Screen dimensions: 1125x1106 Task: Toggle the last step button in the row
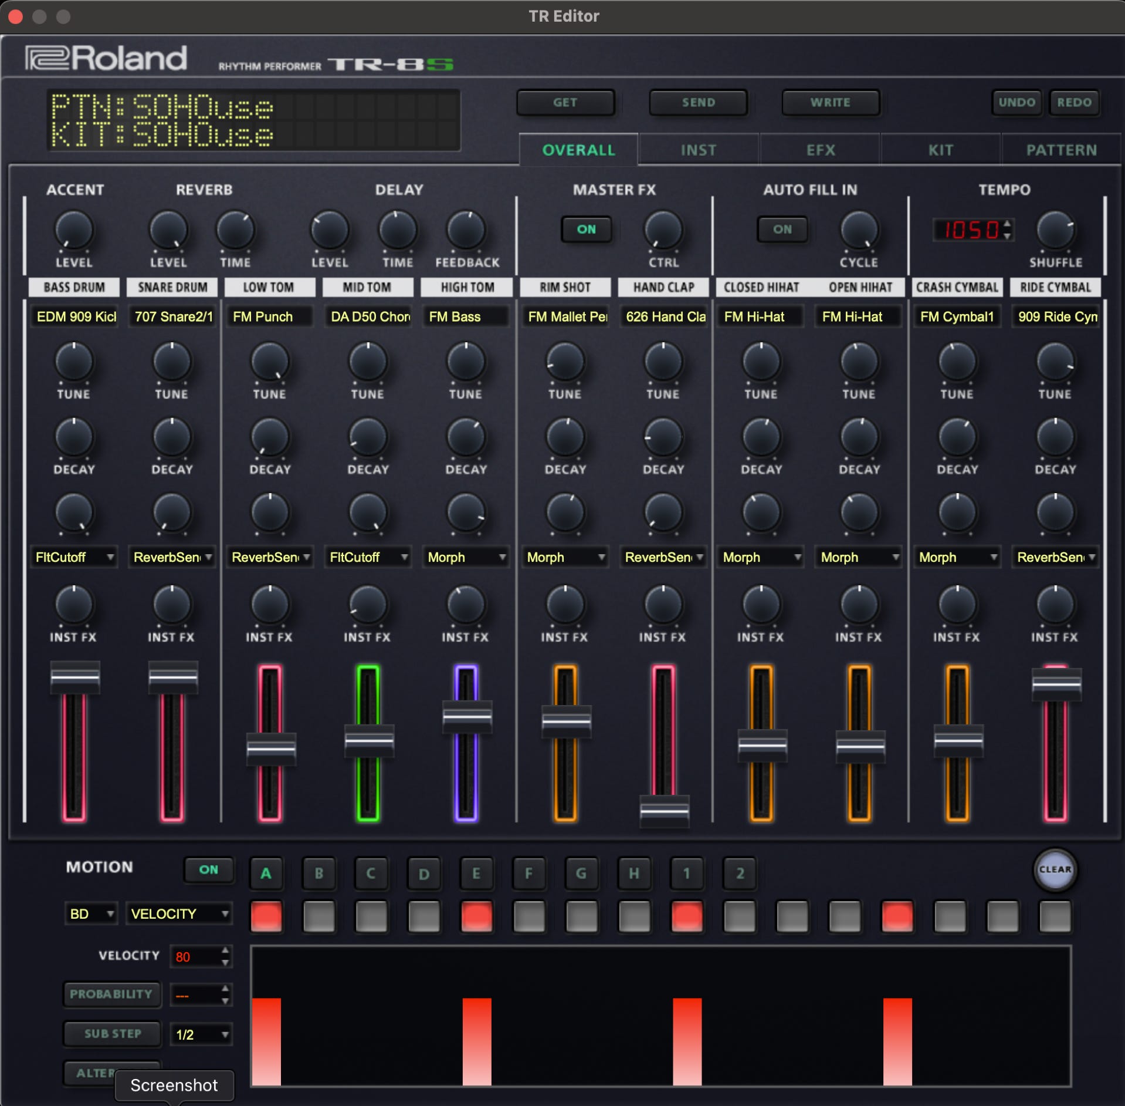1055,916
